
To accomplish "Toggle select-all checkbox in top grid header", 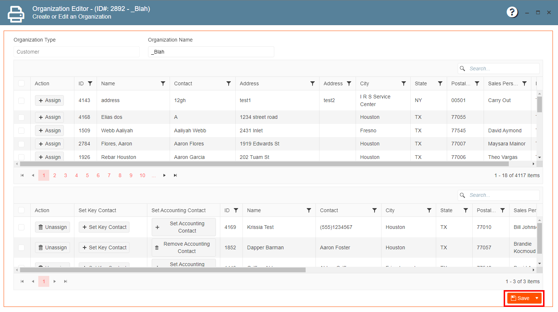I will tap(22, 83).
